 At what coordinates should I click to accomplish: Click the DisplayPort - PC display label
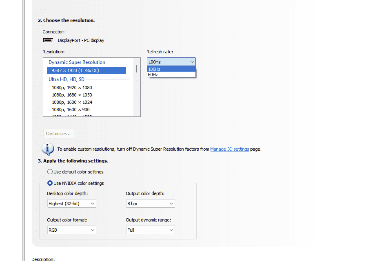point(81,40)
